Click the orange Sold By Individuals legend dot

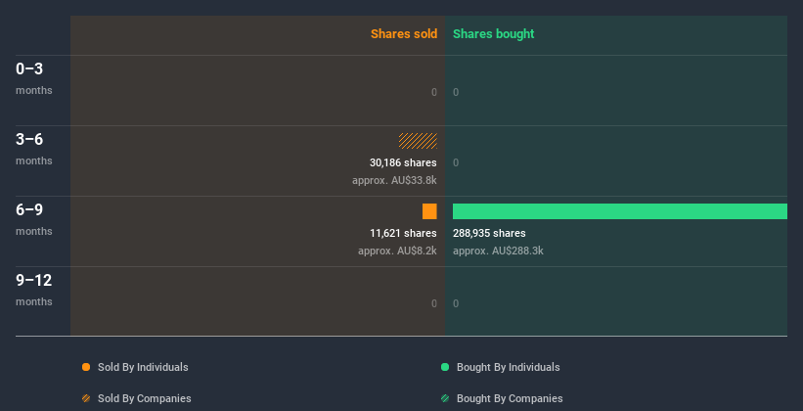click(86, 367)
